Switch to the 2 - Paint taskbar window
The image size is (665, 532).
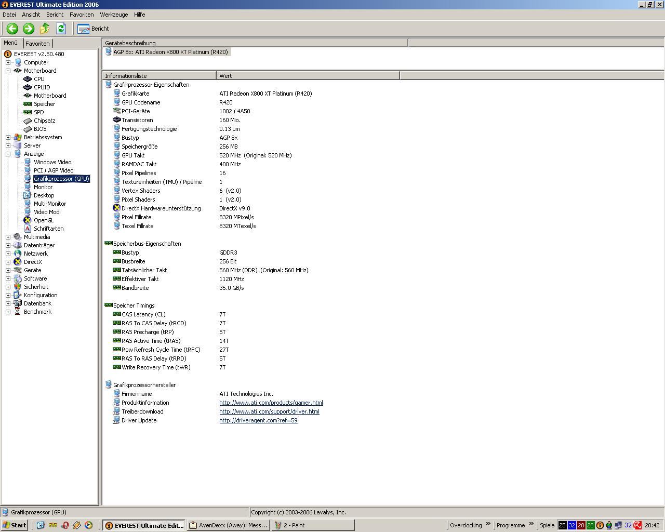(x=313, y=525)
